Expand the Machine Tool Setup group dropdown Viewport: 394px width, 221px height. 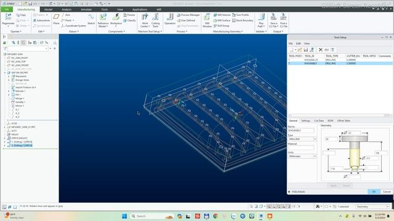pyautogui.click(x=150, y=31)
